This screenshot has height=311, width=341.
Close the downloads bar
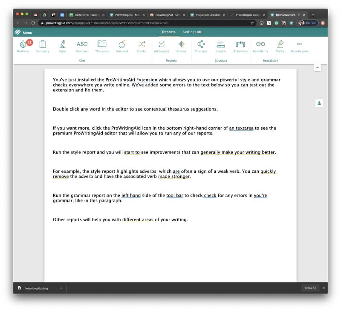point(324,288)
